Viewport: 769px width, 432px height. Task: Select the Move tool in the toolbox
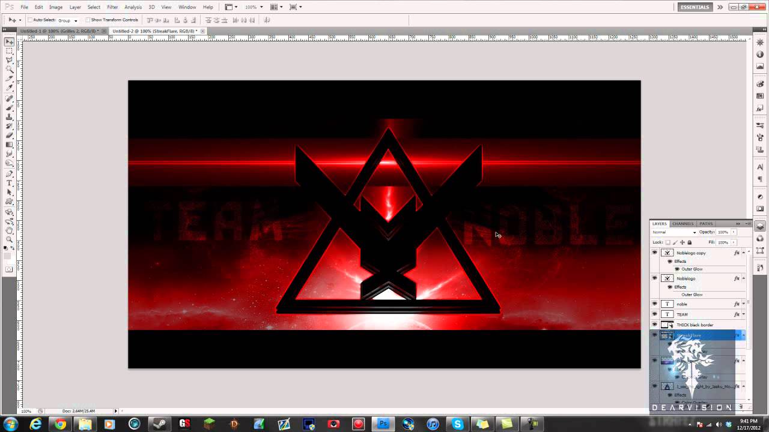coord(9,42)
